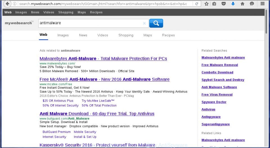The height and width of the screenshot is (148, 270).
Task: Open the site info icon in address bar
Action: click(x=15, y=4)
